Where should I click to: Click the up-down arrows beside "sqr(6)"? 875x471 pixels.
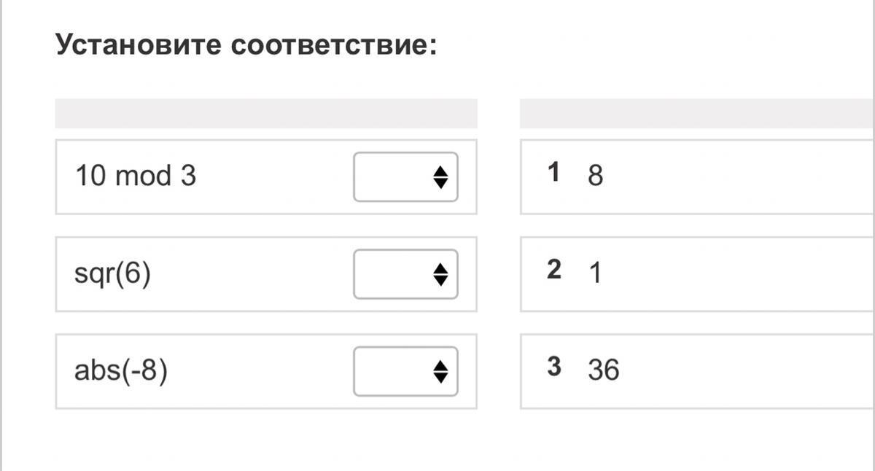click(x=440, y=274)
